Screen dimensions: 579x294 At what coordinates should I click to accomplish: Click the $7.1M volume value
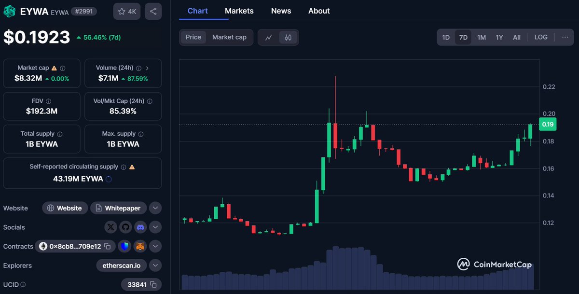coord(109,78)
